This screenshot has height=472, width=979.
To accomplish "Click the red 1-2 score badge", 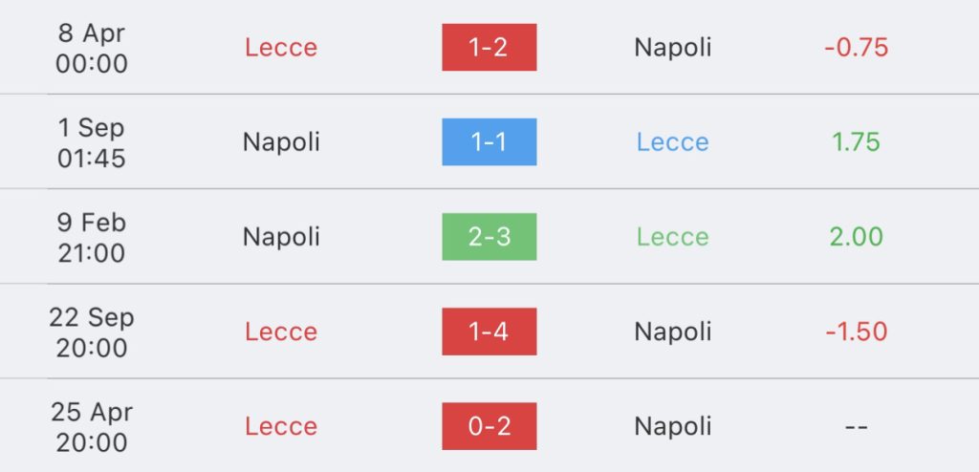I will [x=489, y=48].
